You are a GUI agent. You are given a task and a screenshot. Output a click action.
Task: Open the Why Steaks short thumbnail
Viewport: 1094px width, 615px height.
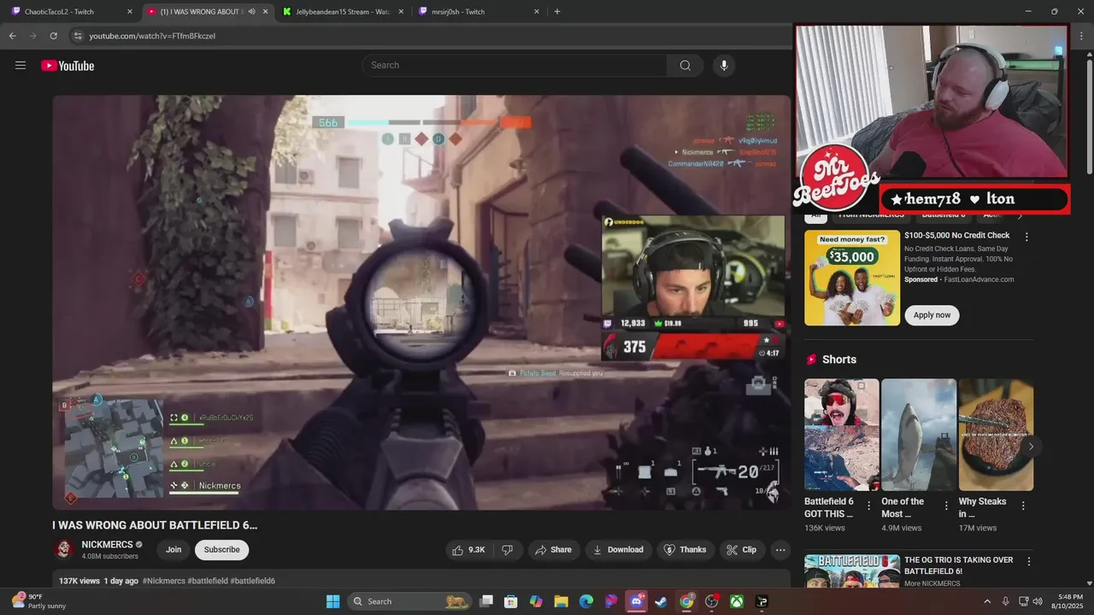[x=995, y=435]
